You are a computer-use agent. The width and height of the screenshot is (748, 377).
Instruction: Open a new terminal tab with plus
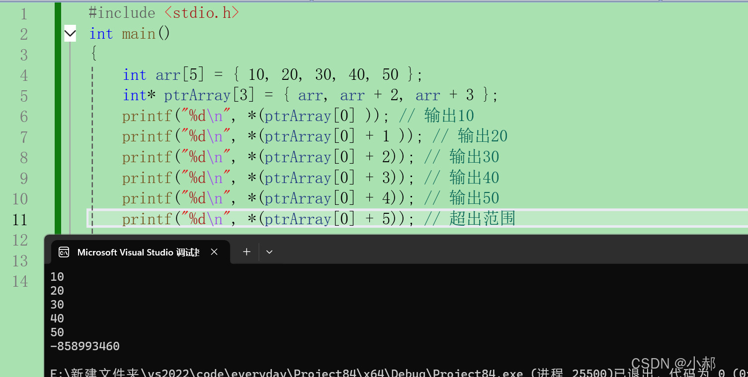[x=247, y=252]
